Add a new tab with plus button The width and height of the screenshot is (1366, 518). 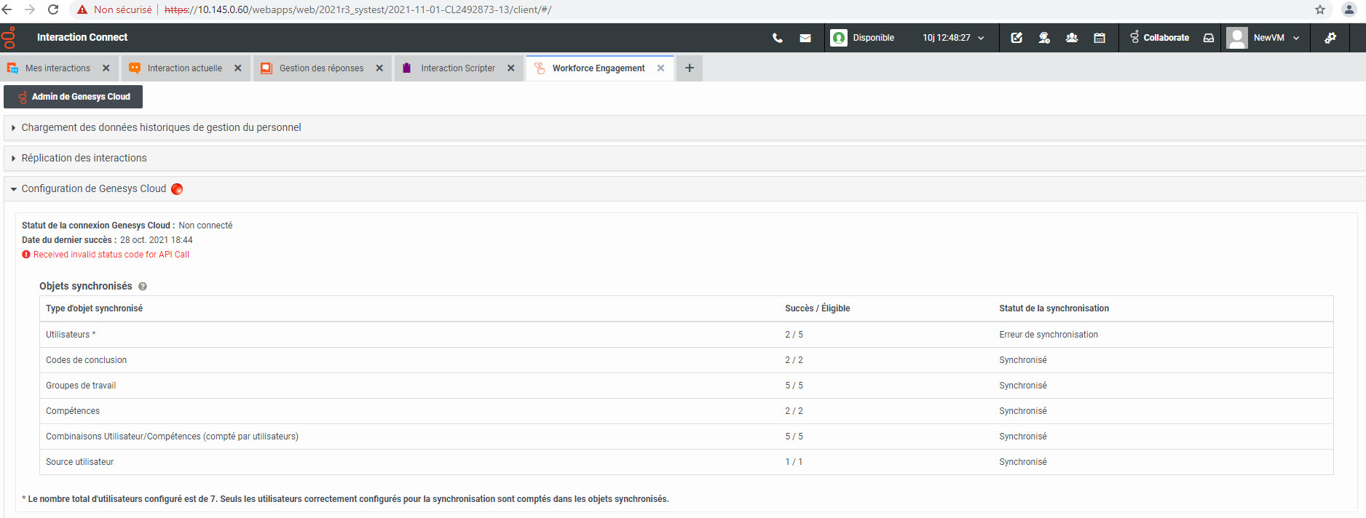689,68
